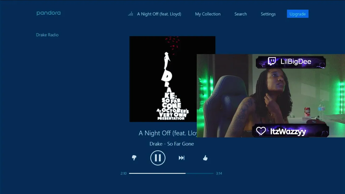Image resolution: width=345 pixels, height=194 pixels.
Task: Open the A Night Off now playing tab
Action: 159,14
